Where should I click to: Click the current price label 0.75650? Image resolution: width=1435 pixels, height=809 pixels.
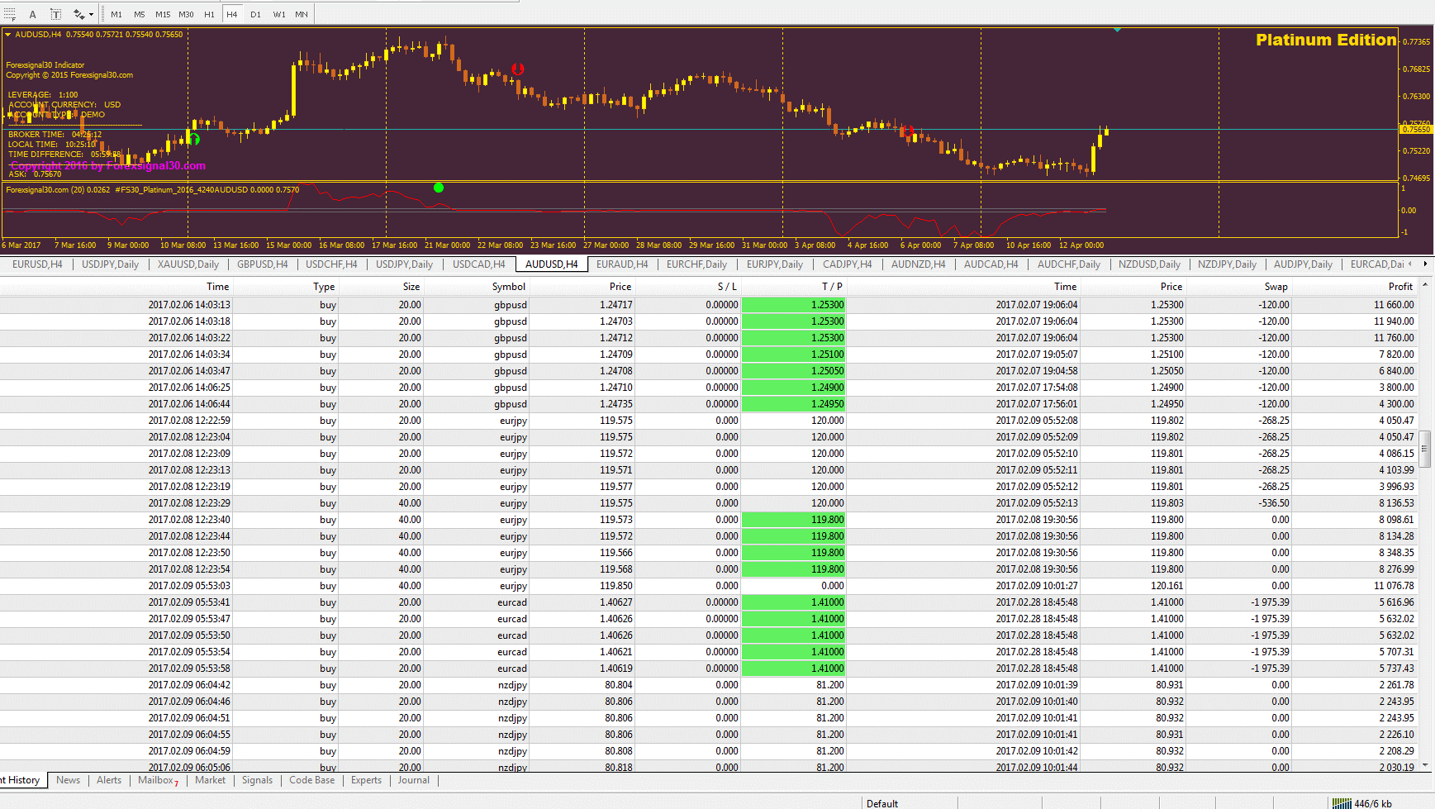1416,129
